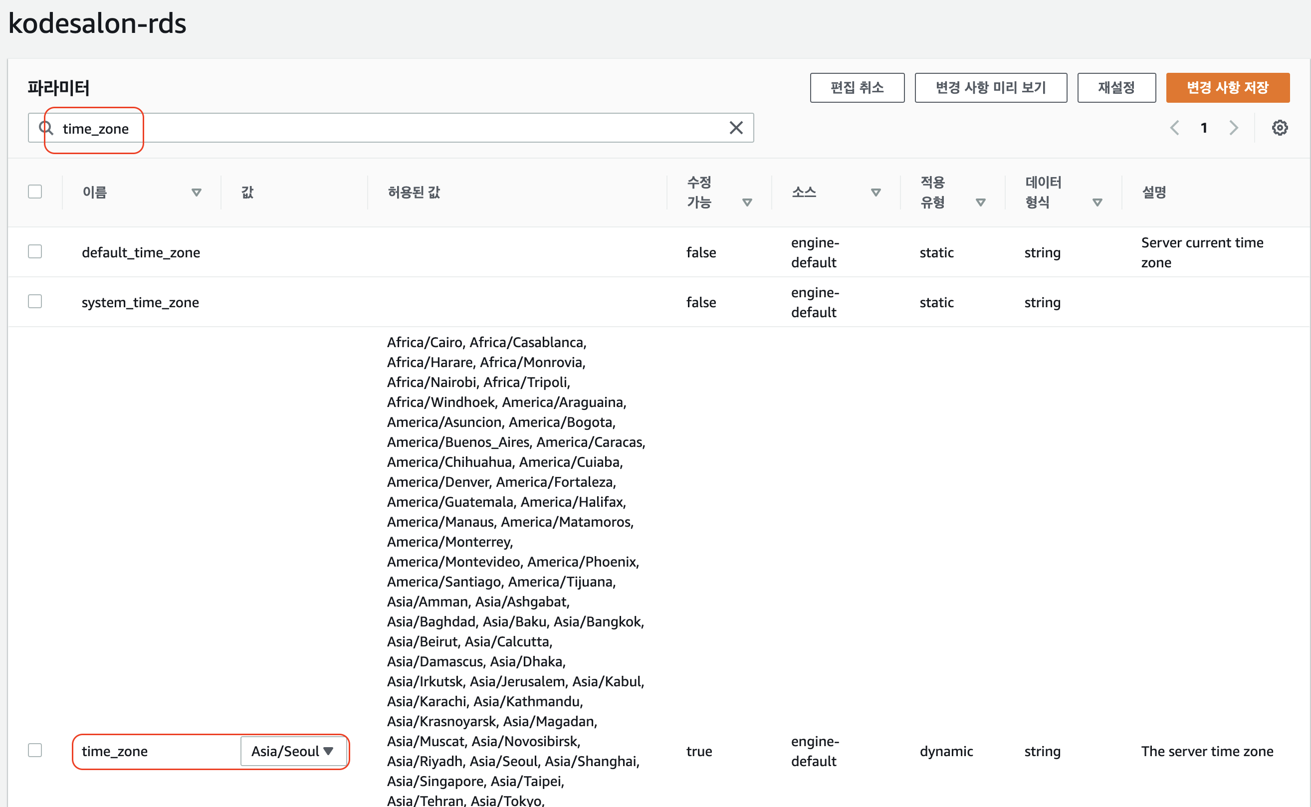Open the Asia/Seoul value dropdown

tap(292, 751)
